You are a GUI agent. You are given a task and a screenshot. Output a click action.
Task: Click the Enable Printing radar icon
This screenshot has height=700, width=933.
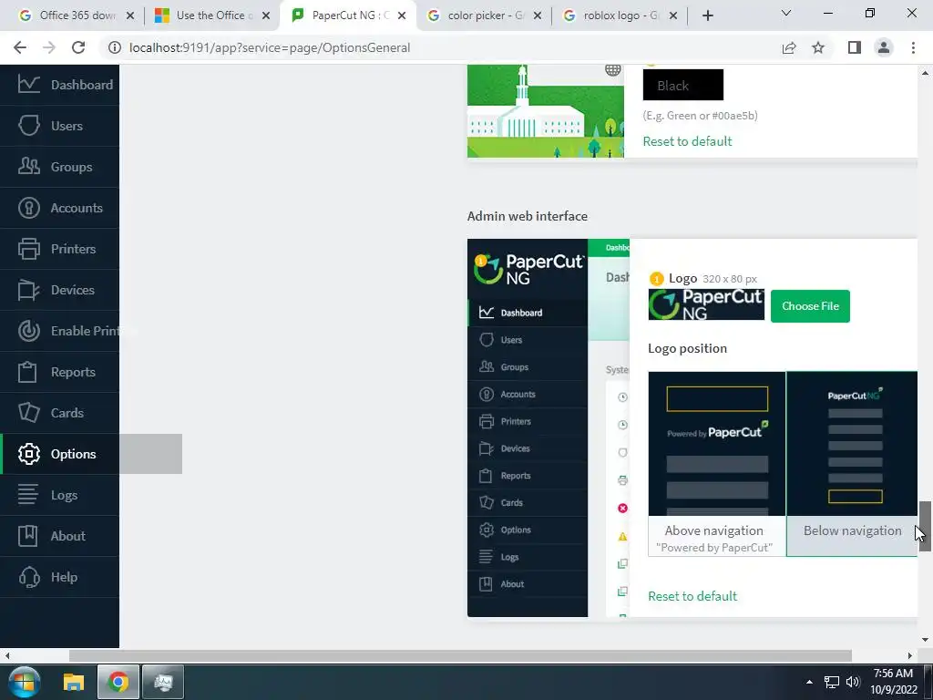click(x=28, y=331)
